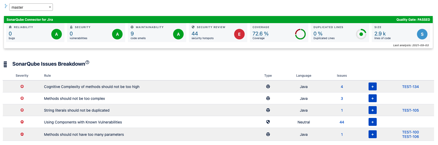Click the type icon for Methods too complex row
438x145 pixels.
(268, 98)
